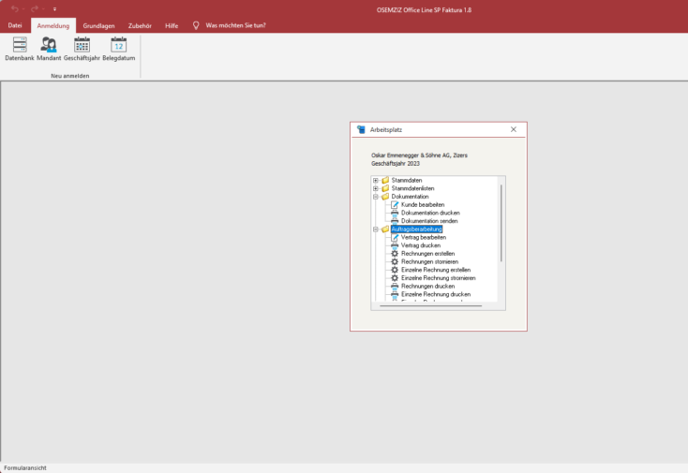This screenshot has height=473, width=688.
Task: Collapse the Auftragsbearbeitung tree node
Action: tap(376, 229)
